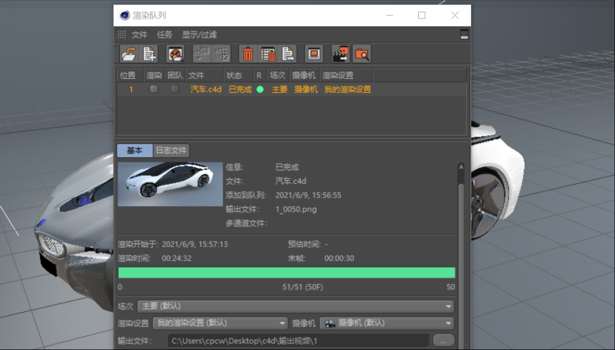The height and width of the screenshot is (350, 615).
Task: Open the 显示/过滤 menu
Action: pos(199,35)
